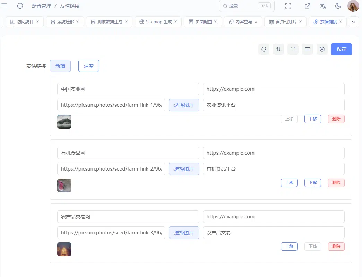362x277 pixels.
Task: Focus the 中国农业网 name field
Action: (128, 89)
